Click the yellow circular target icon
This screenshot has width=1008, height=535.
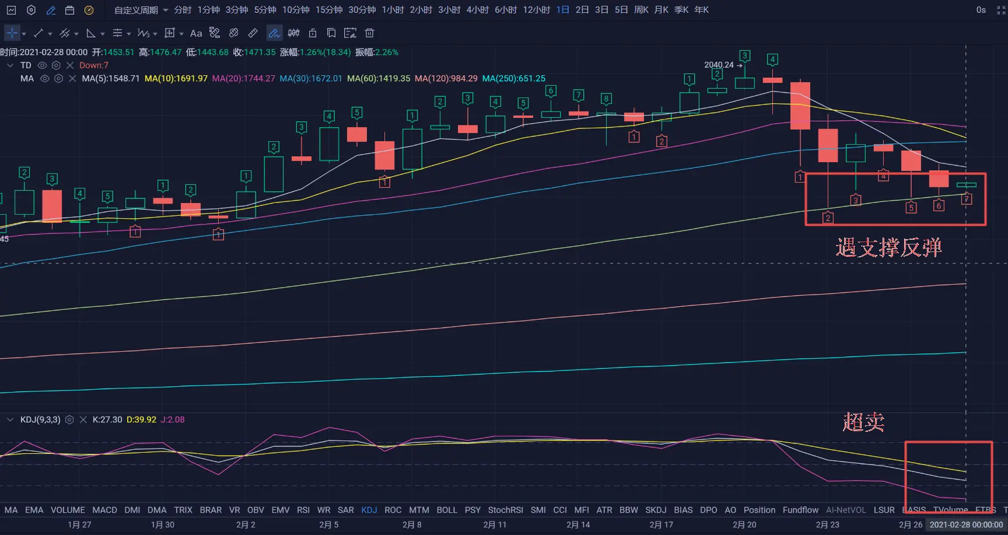pyautogui.click(x=89, y=10)
